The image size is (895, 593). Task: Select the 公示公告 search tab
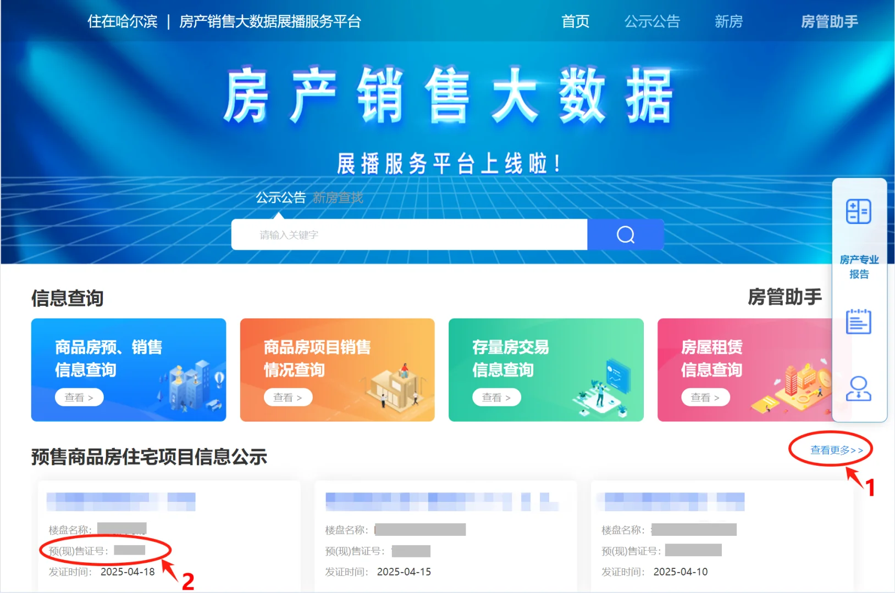point(280,198)
